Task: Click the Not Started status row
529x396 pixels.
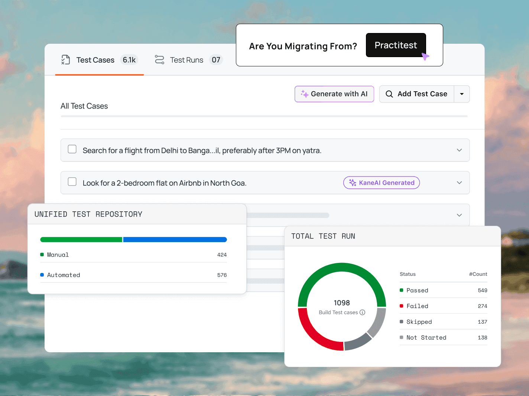Action: (x=444, y=337)
